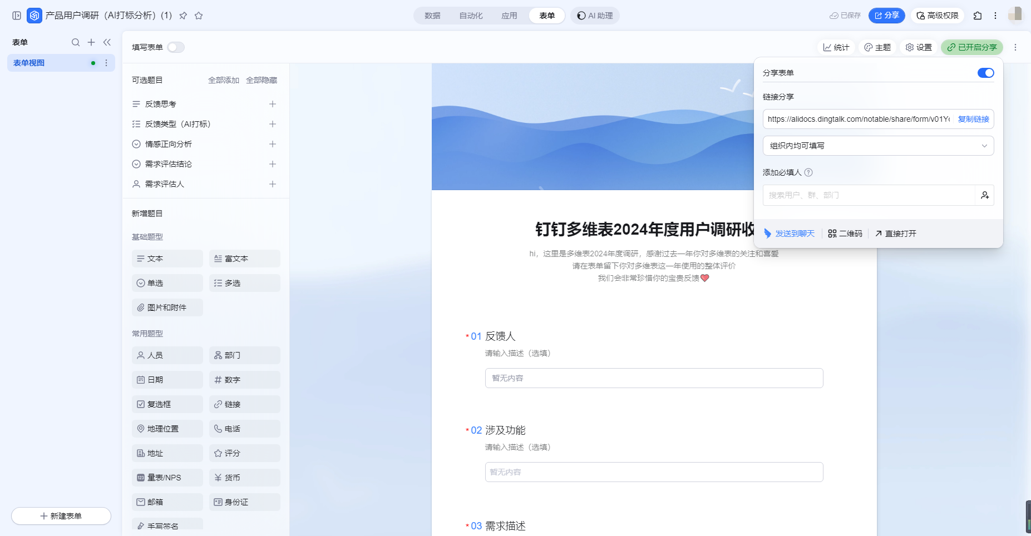The width and height of the screenshot is (1031, 536).
Task: Click the pin icon beside the document title
Action: [183, 16]
